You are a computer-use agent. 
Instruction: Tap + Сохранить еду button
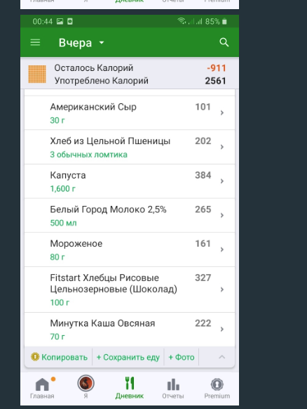point(128,357)
